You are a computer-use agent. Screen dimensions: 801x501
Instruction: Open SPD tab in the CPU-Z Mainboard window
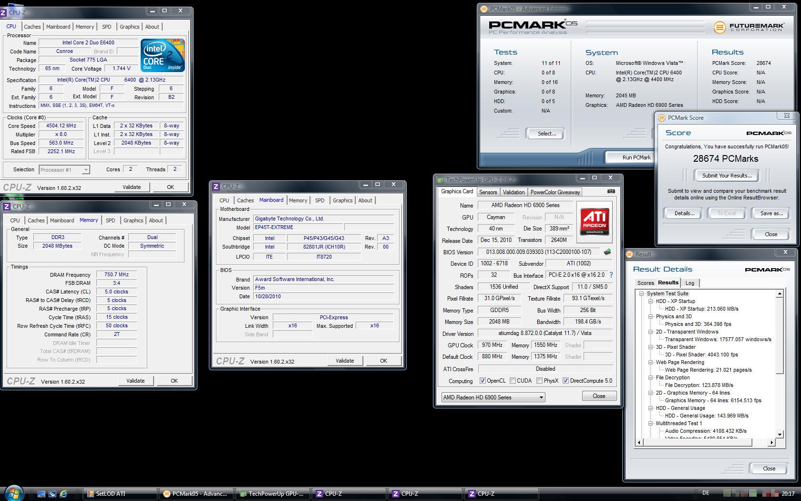click(x=319, y=200)
